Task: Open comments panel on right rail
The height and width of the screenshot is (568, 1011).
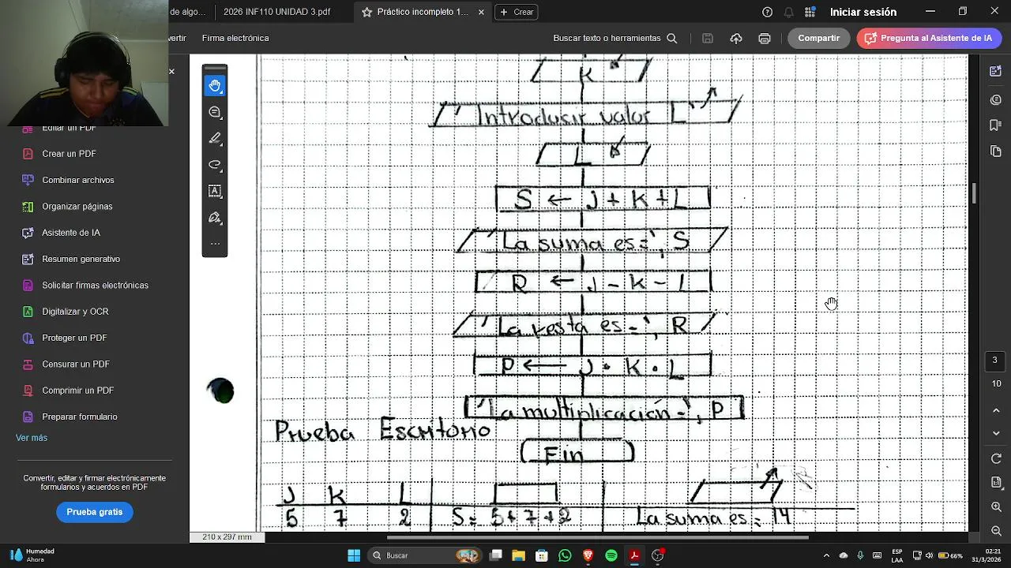Action: [996, 99]
